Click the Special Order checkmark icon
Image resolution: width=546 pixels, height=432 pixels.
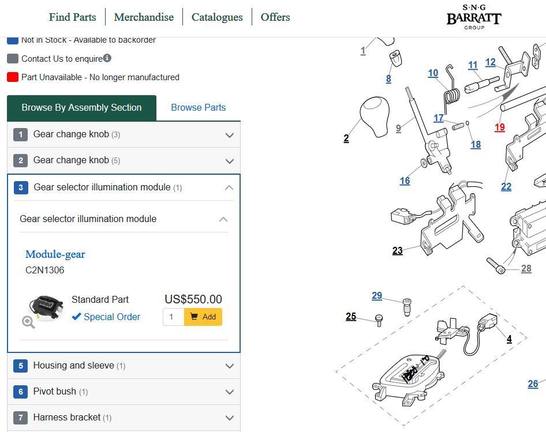tap(76, 317)
